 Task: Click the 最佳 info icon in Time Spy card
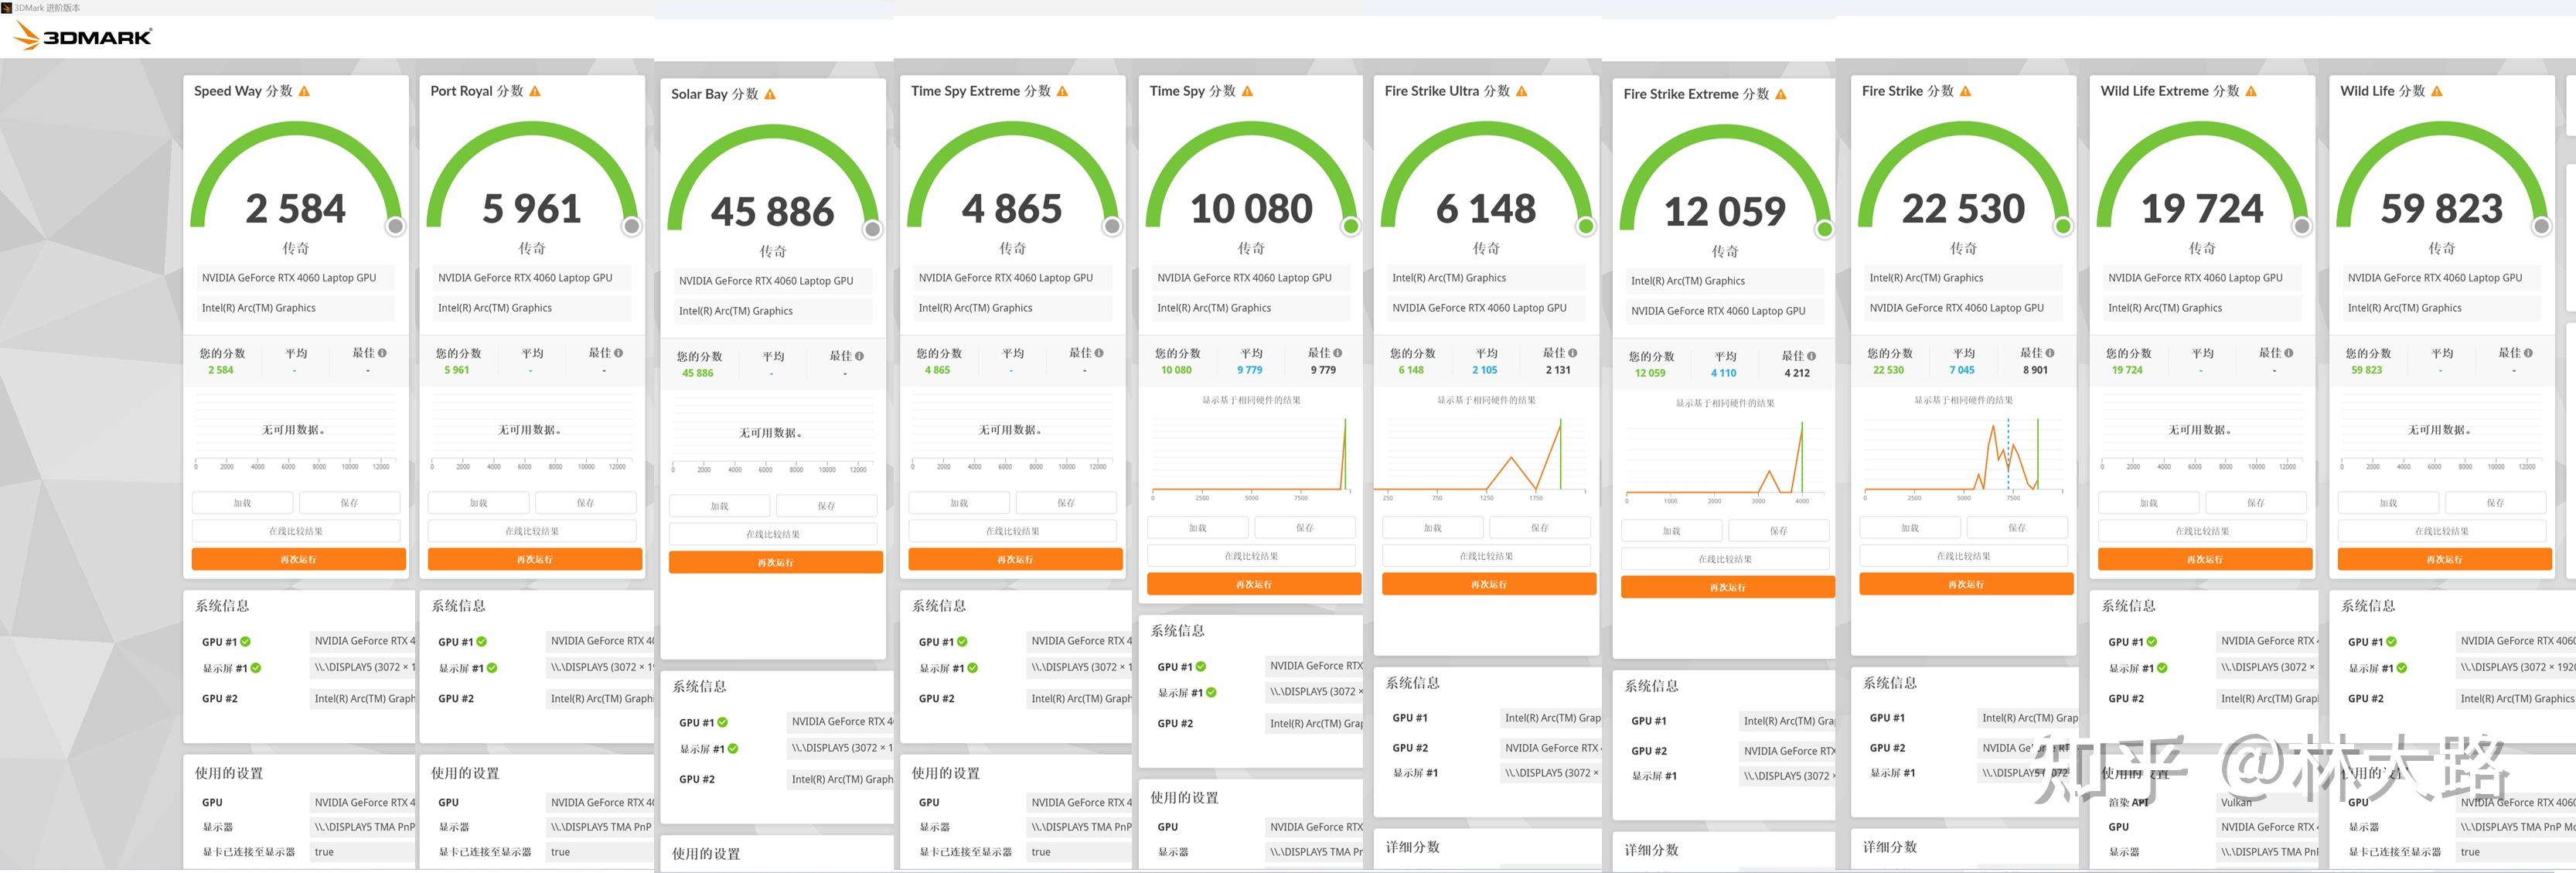tap(1338, 353)
